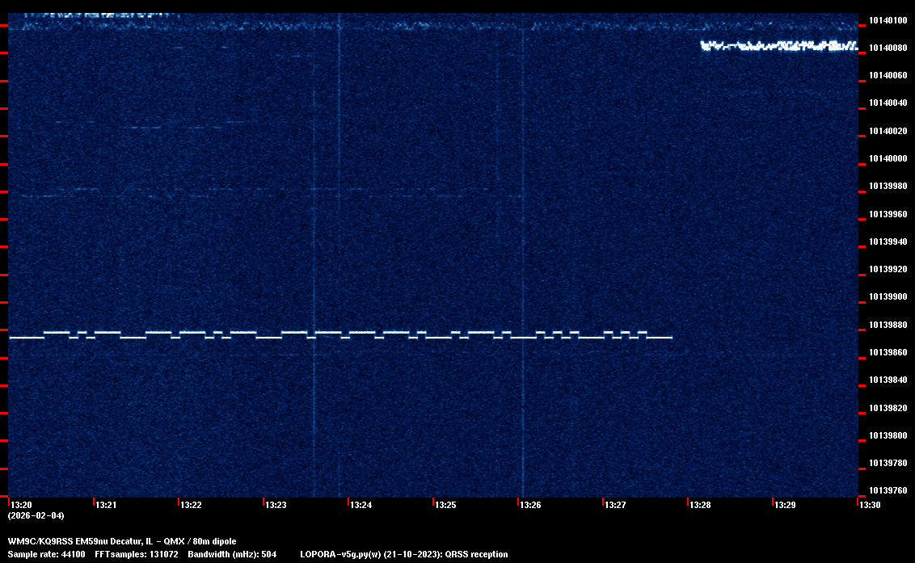915x563 pixels.
Task: Click the WM9C/KQ9RSS station description text
Action: [122, 541]
